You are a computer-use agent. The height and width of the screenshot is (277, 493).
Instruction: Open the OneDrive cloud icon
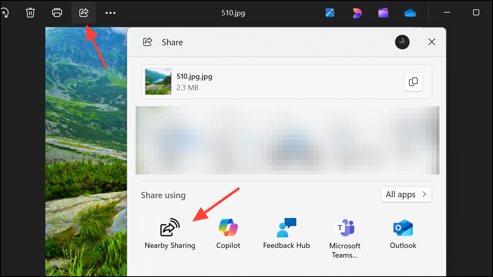[410, 13]
